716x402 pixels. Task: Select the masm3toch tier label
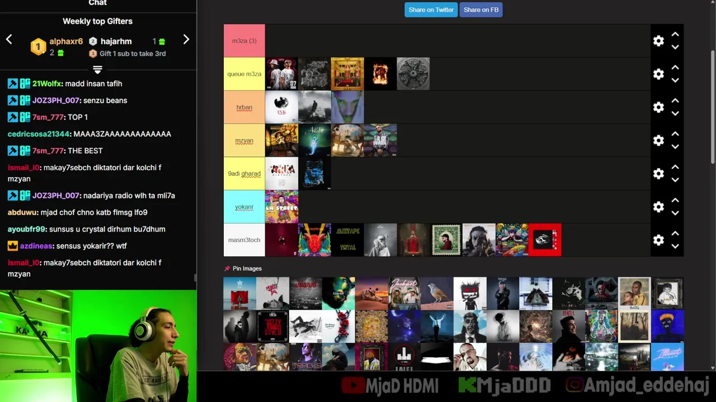tap(244, 240)
